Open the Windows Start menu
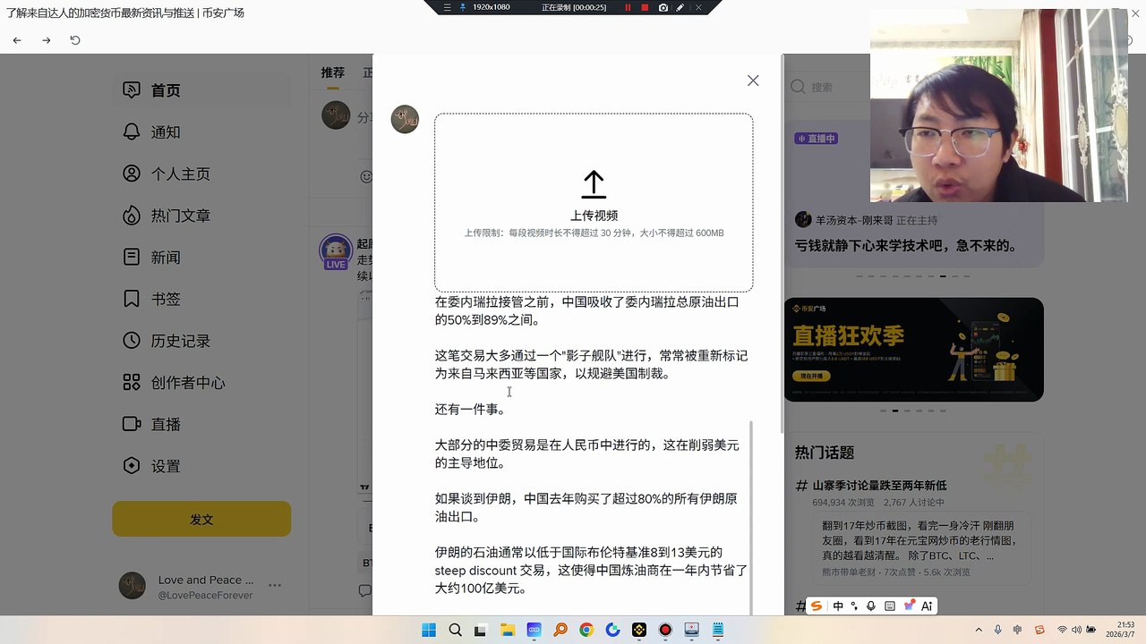The height and width of the screenshot is (644, 1146). (429, 630)
